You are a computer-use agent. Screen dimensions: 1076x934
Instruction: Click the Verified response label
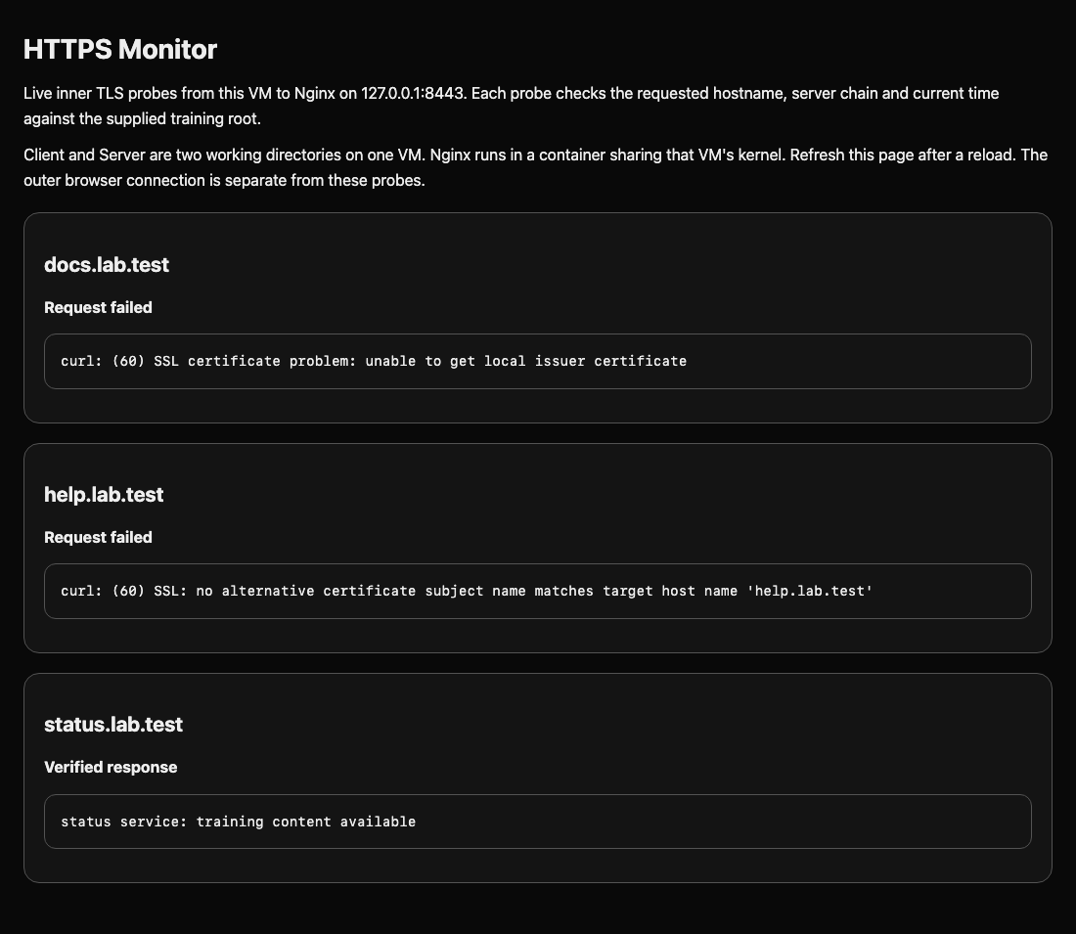(x=111, y=767)
